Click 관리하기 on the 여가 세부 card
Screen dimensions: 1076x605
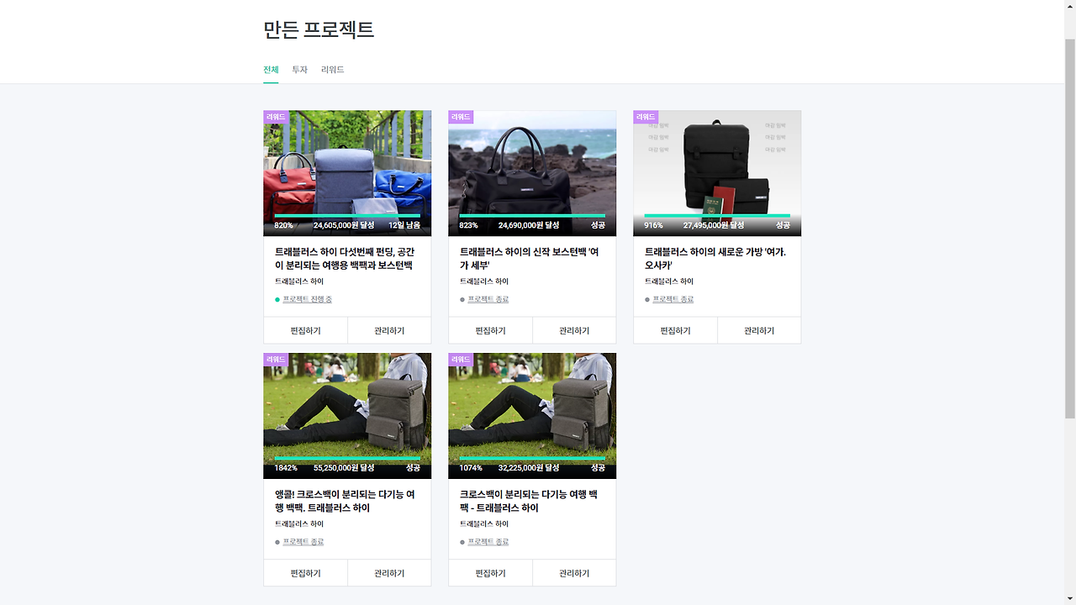pos(574,330)
